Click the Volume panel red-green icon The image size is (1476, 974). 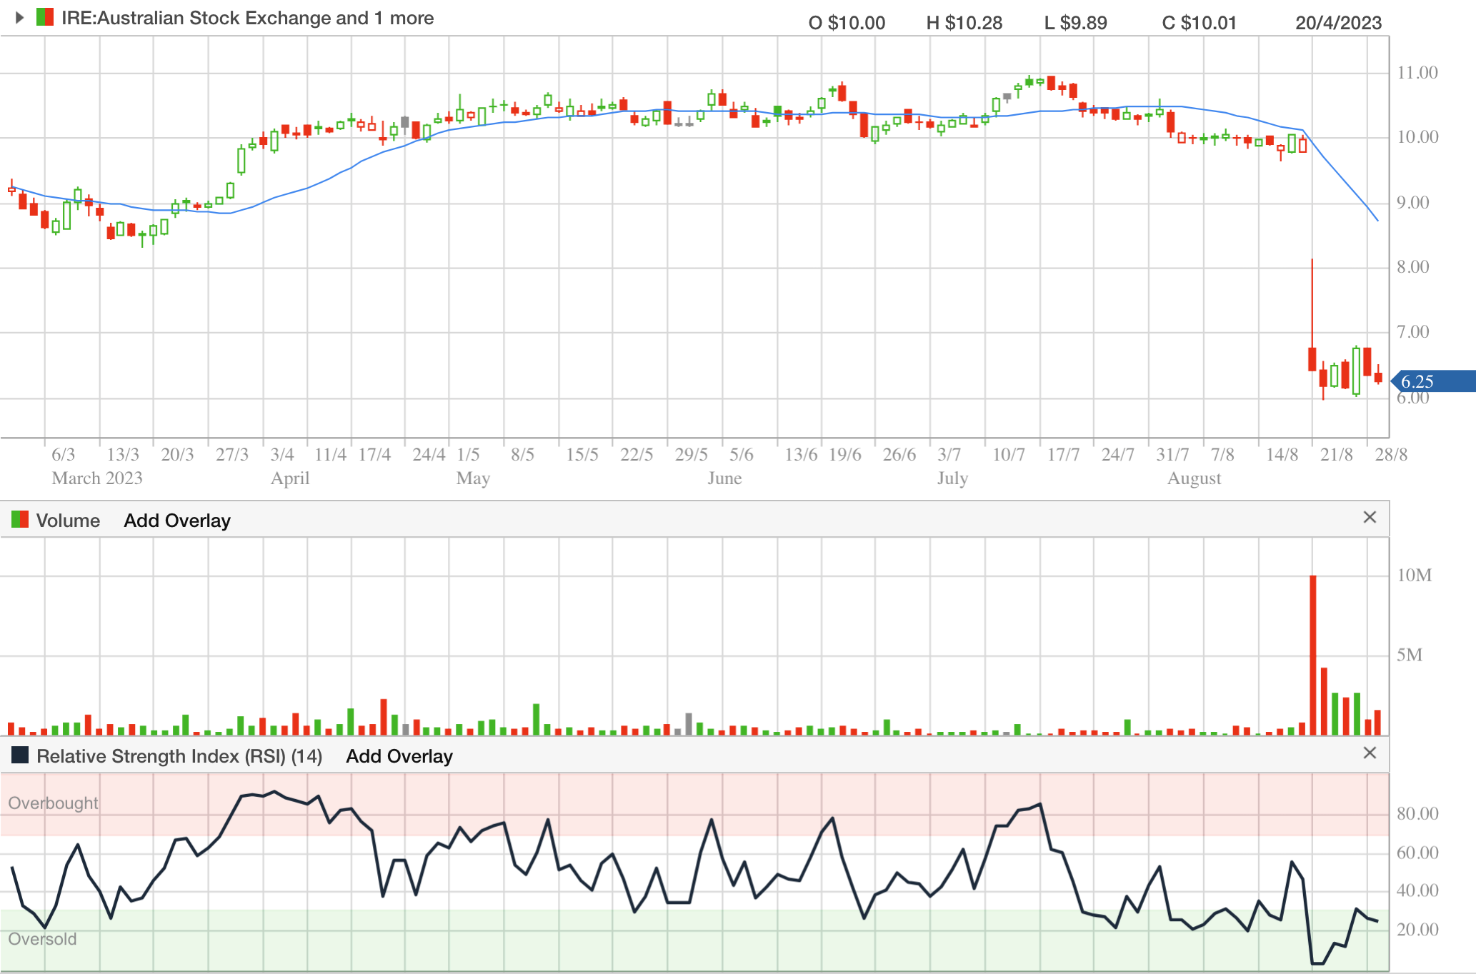point(20,519)
